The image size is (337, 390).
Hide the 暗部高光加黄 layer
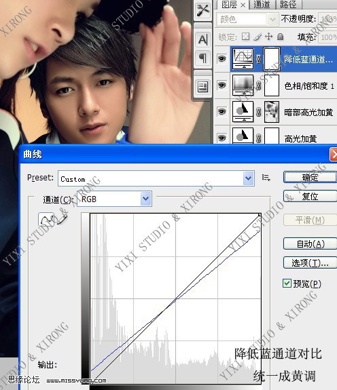pos(221,112)
